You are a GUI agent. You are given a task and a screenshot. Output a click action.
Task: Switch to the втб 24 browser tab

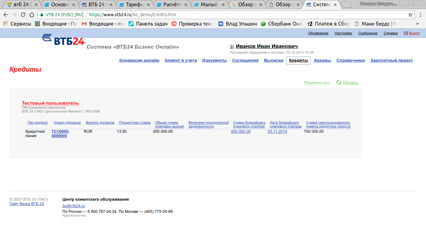click(x=22, y=5)
